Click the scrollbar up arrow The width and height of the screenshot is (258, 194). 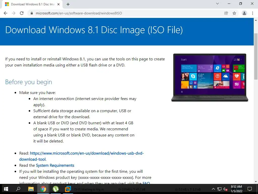[x=256, y=20]
